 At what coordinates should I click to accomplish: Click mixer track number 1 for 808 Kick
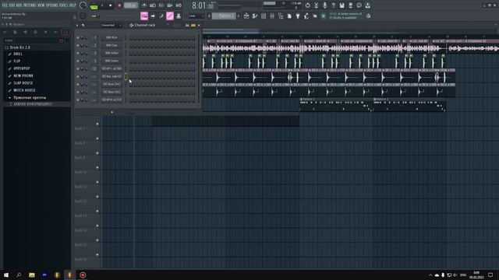point(94,37)
